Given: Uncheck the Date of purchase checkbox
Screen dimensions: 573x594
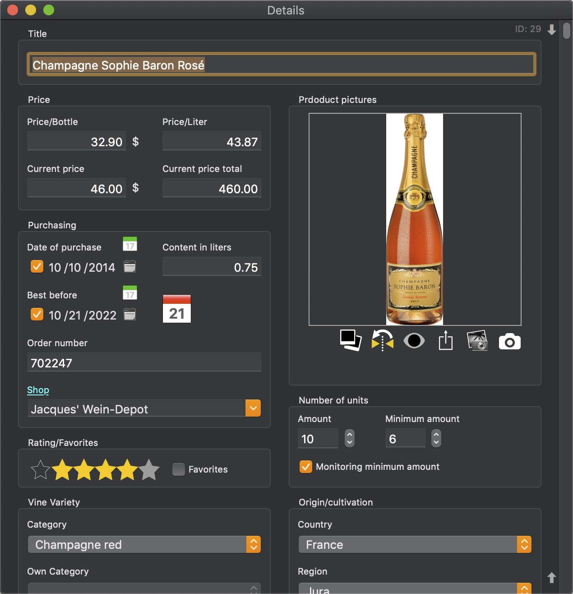Looking at the screenshot, I should (x=37, y=266).
